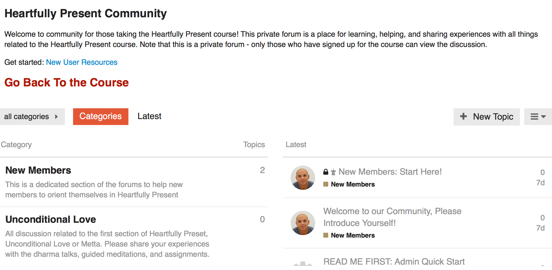Viewport: 552px width, 270px height.
Task: Create a New Topic
Action: tap(487, 117)
